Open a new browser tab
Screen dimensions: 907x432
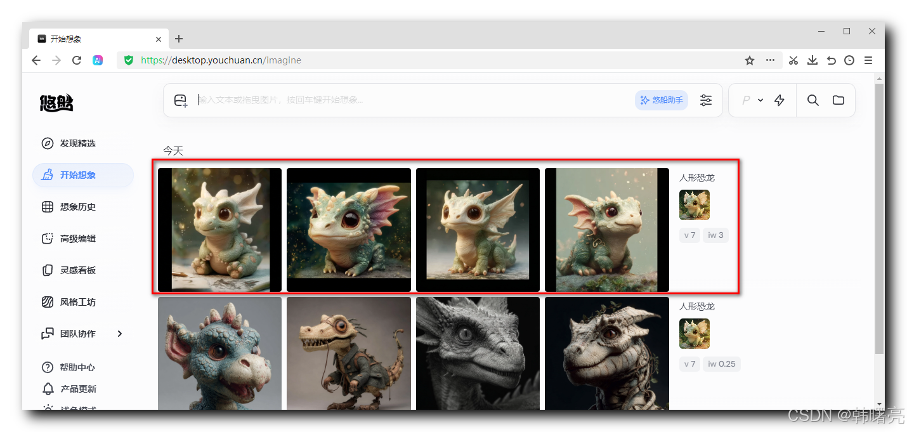(179, 39)
